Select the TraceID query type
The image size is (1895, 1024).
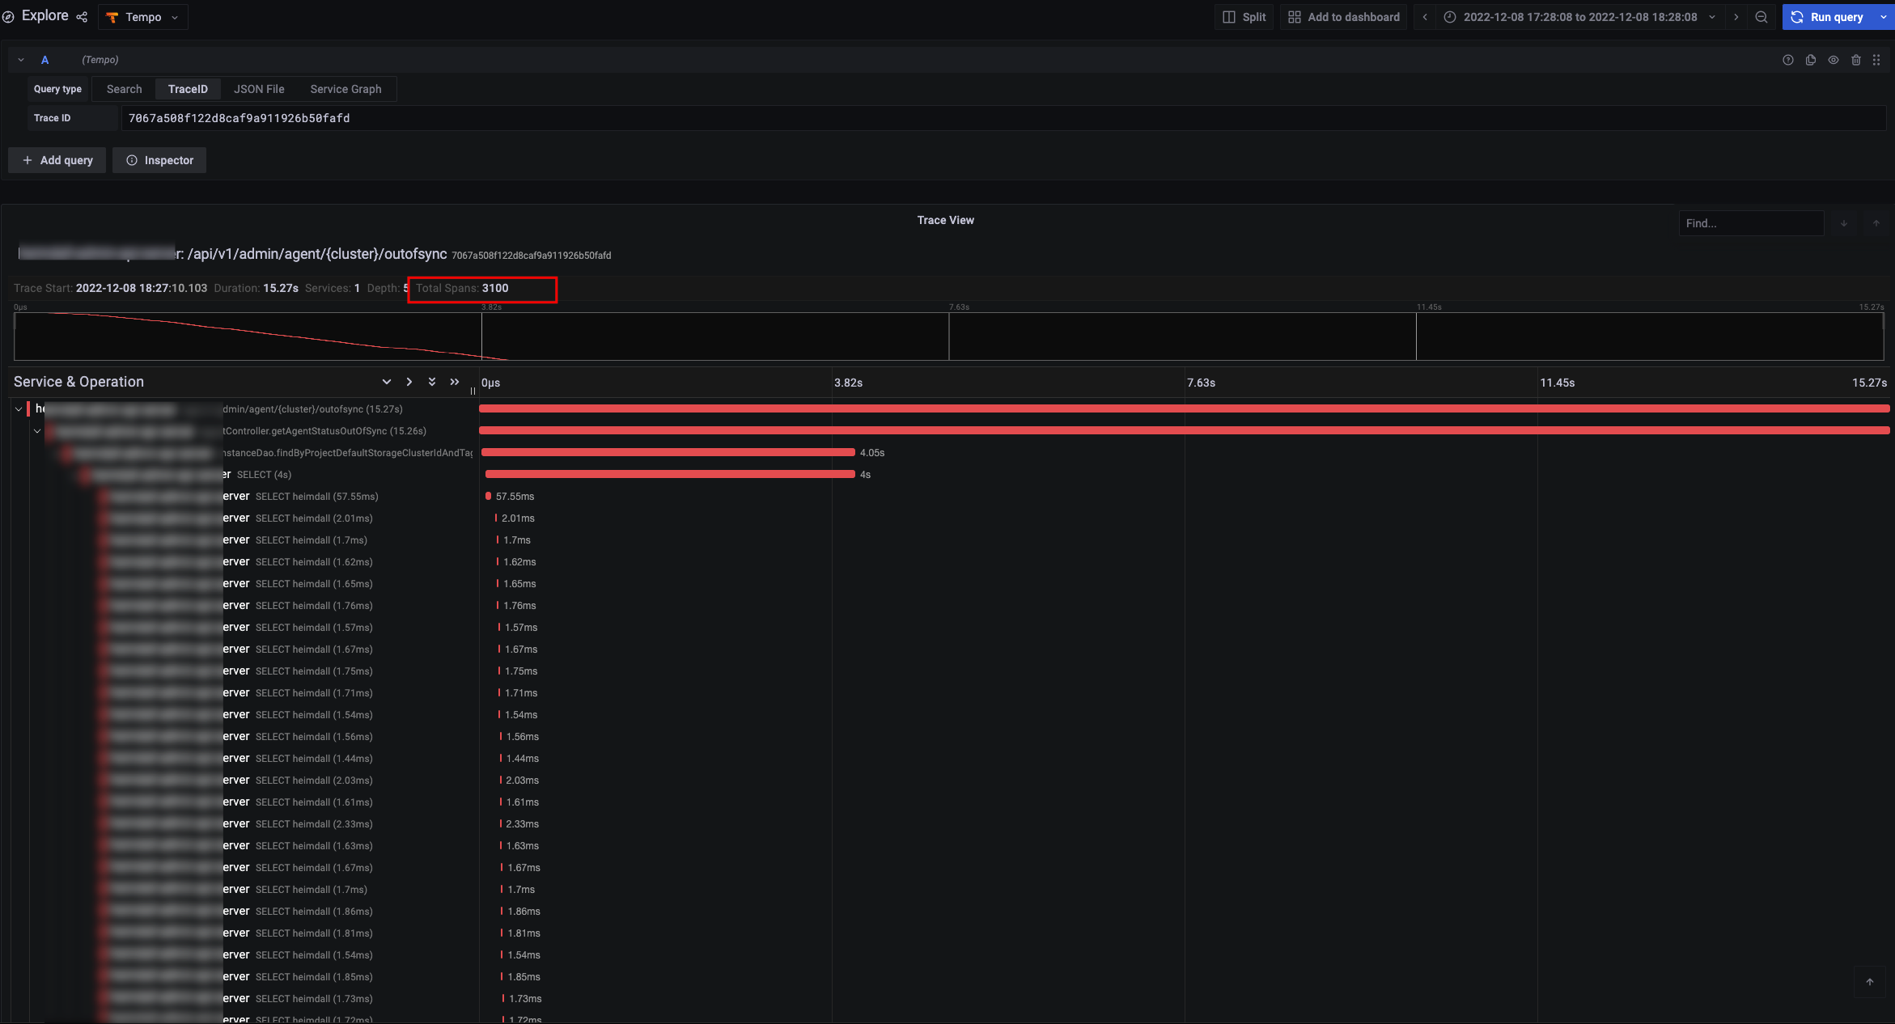(x=188, y=89)
